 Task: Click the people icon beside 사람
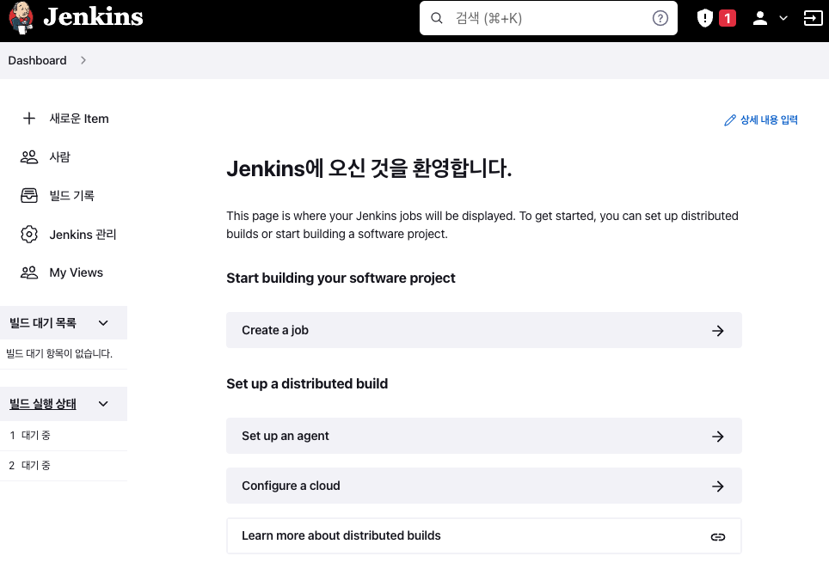29,157
